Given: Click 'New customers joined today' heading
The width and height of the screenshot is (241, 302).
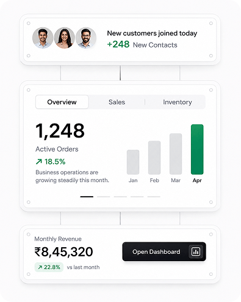Looking at the screenshot, I should coord(152,33).
